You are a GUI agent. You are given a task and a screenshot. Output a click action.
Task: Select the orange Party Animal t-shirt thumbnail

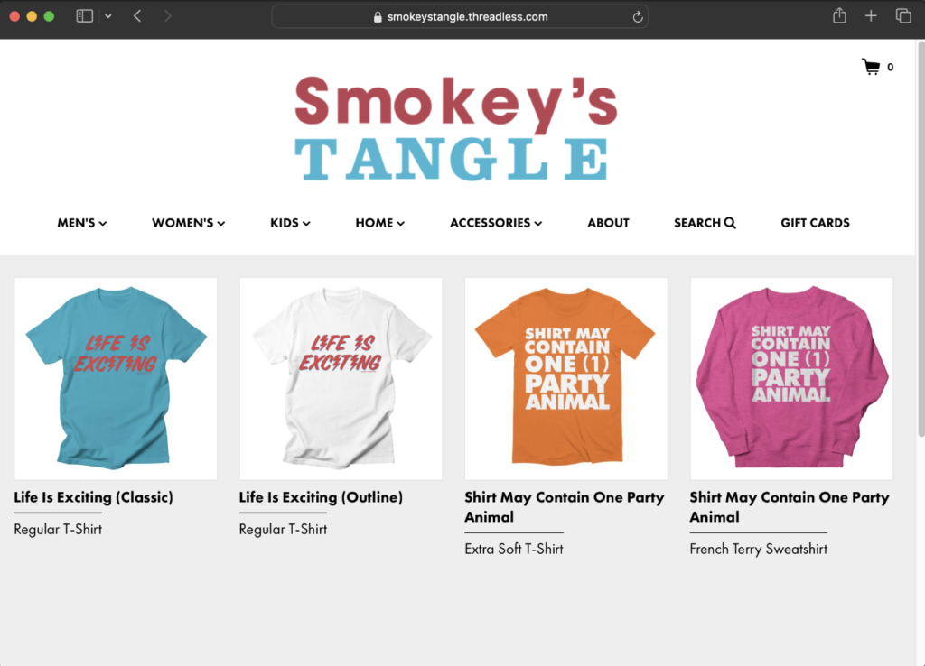(x=566, y=378)
